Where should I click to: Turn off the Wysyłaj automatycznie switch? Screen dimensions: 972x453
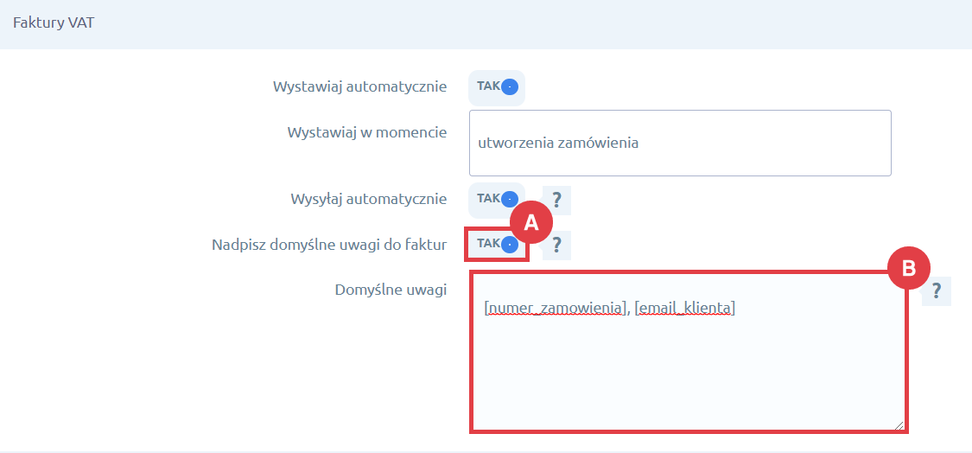pyautogui.click(x=498, y=199)
